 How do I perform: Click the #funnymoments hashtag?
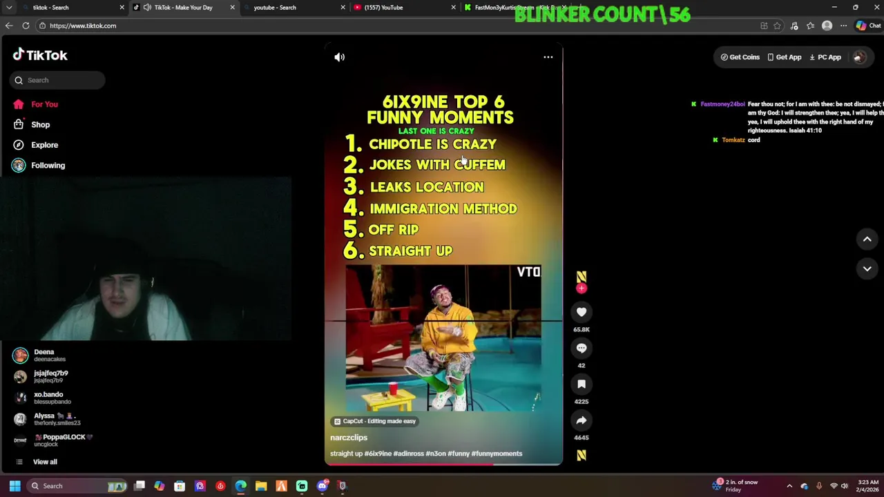(x=497, y=454)
